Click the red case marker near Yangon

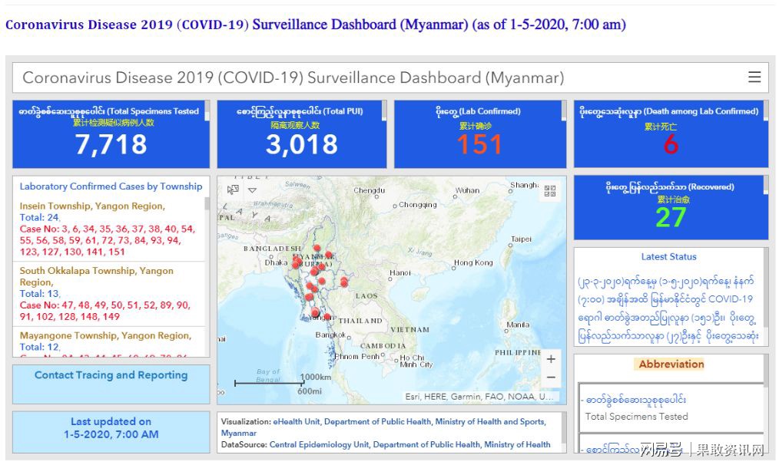(x=315, y=312)
